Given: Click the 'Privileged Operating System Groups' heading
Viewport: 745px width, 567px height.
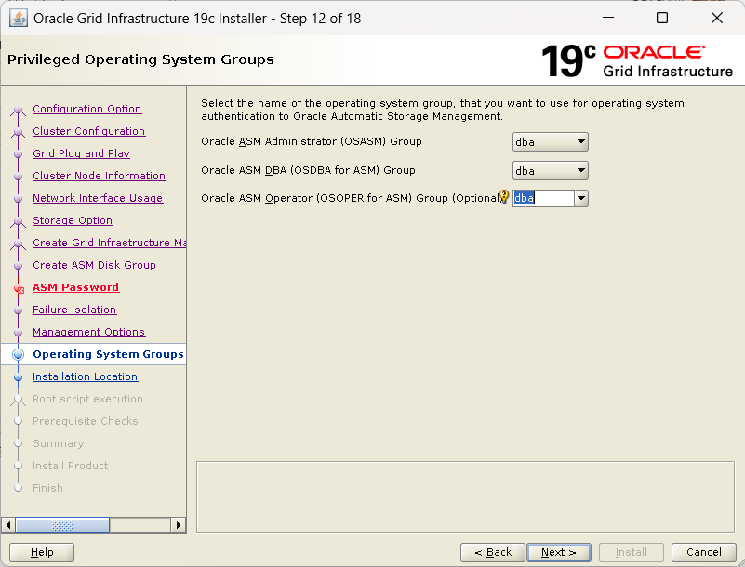Looking at the screenshot, I should pos(140,59).
